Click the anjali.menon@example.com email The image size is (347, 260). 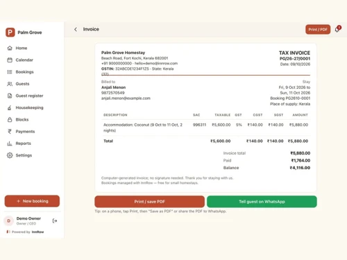(x=126, y=98)
